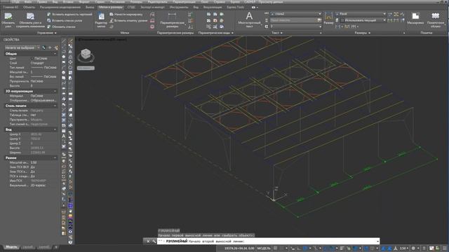Image resolution: width=449 pixels, height=252 pixels.
Task: Expand the 'Размеры' ribbon panel
Action: point(362,33)
